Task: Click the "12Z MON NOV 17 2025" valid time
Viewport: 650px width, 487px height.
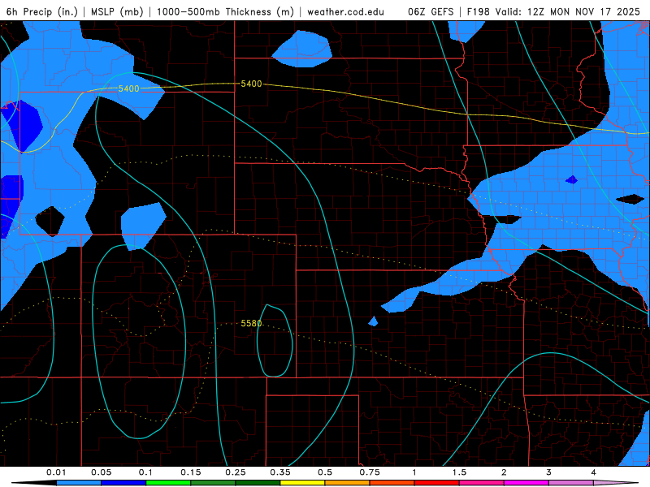Action: coord(583,11)
